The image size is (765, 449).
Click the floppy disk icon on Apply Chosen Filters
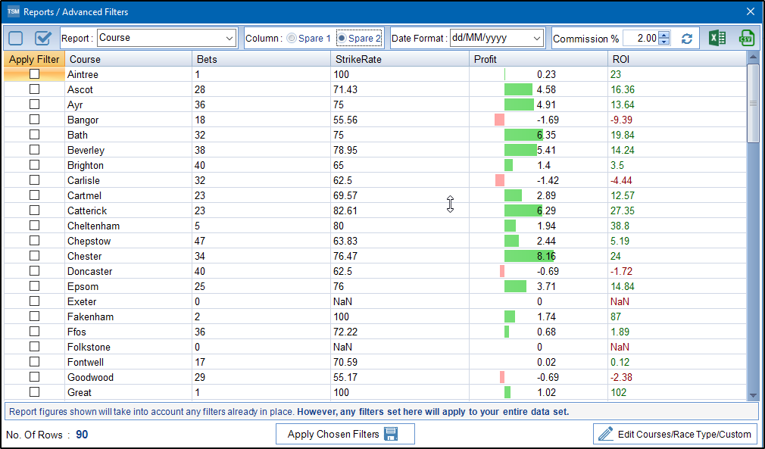pos(391,434)
